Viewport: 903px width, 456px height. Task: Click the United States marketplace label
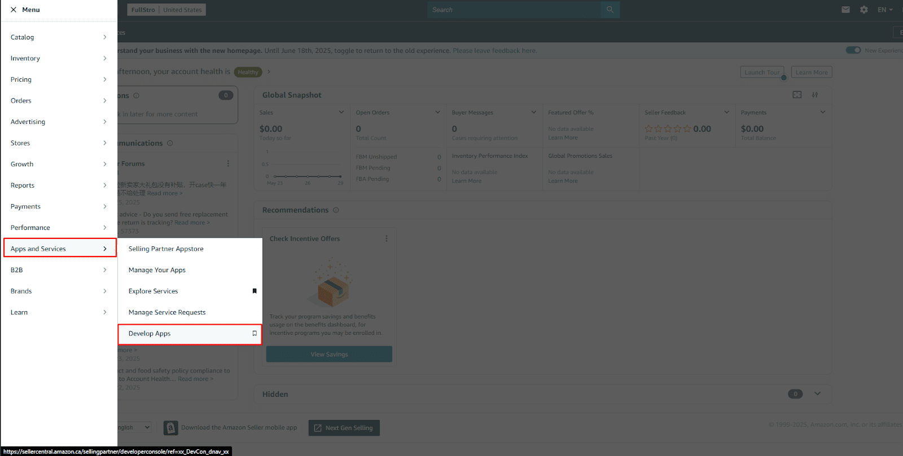pos(182,10)
